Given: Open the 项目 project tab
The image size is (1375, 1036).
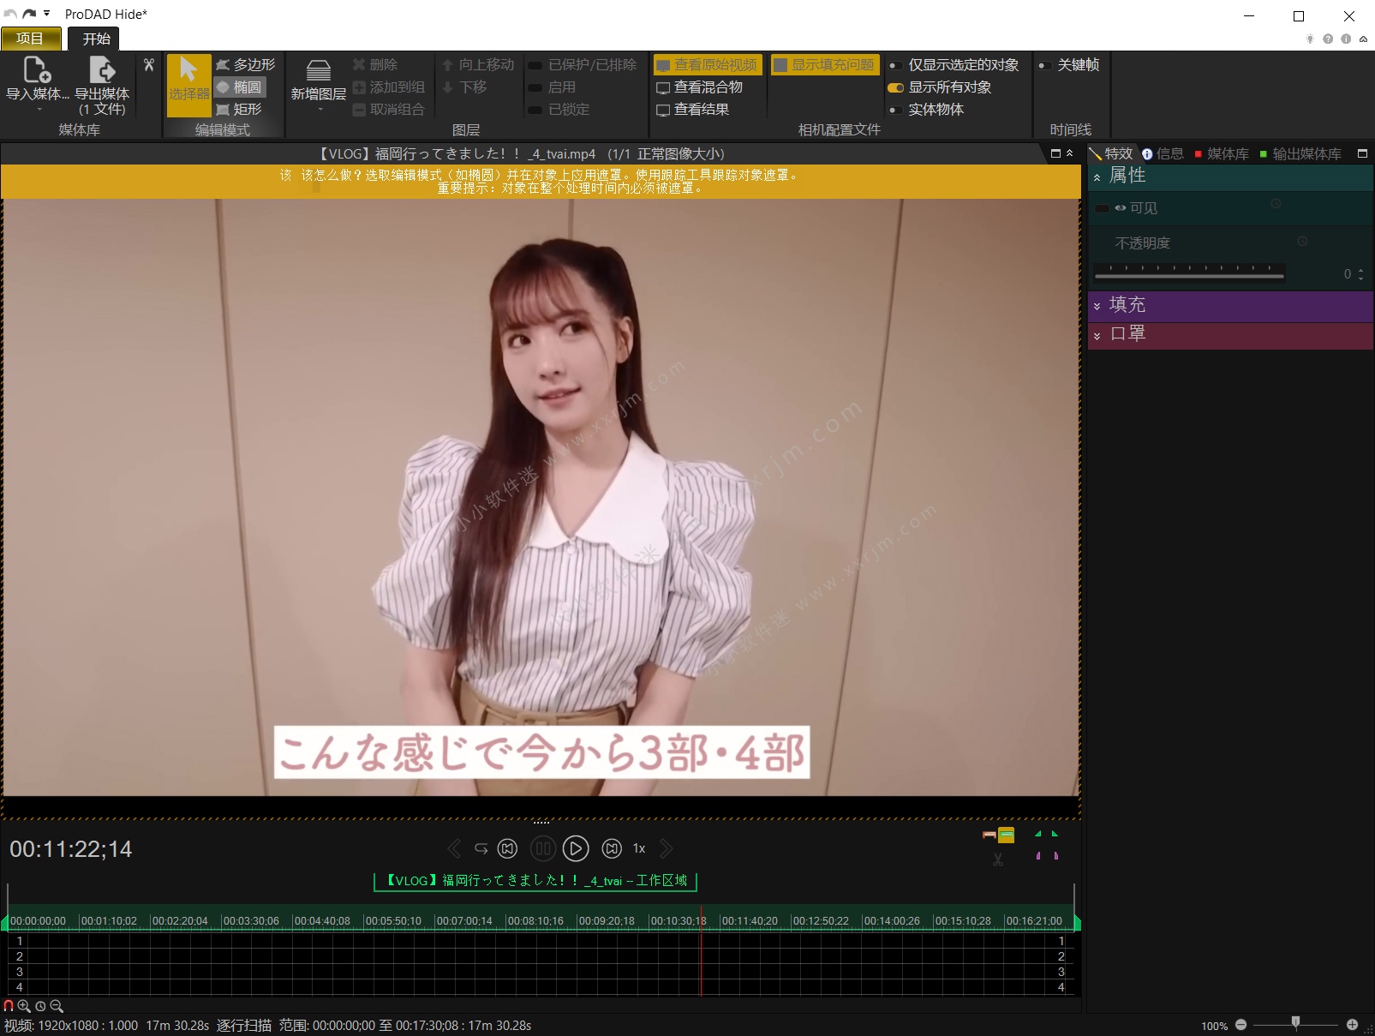Looking at the screenshot, I should (x=30, y=39).
